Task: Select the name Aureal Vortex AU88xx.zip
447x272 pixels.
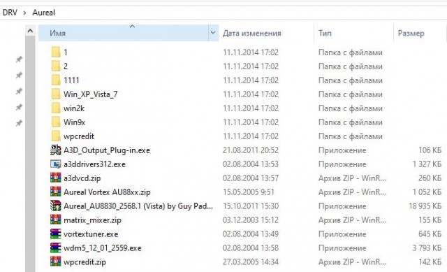Action: pos(107,192)
